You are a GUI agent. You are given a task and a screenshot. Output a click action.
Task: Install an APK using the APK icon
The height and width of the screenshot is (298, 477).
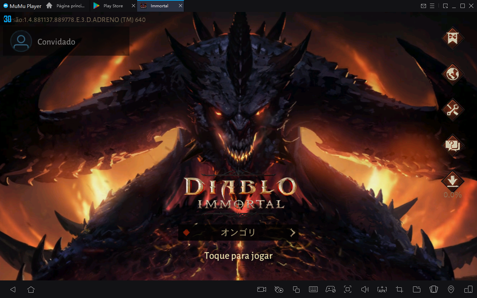tap(382, 289)
